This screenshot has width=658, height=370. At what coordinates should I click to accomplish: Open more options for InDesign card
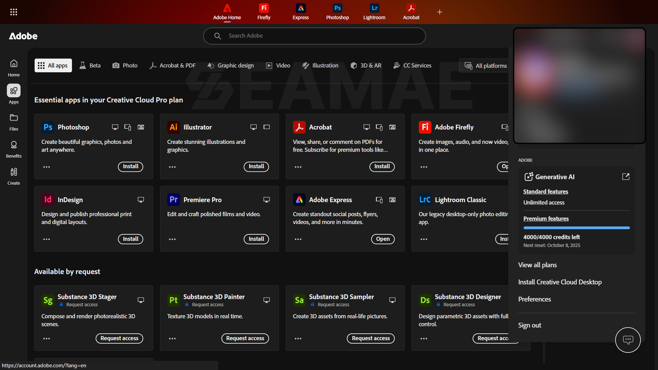click(46, 239)
